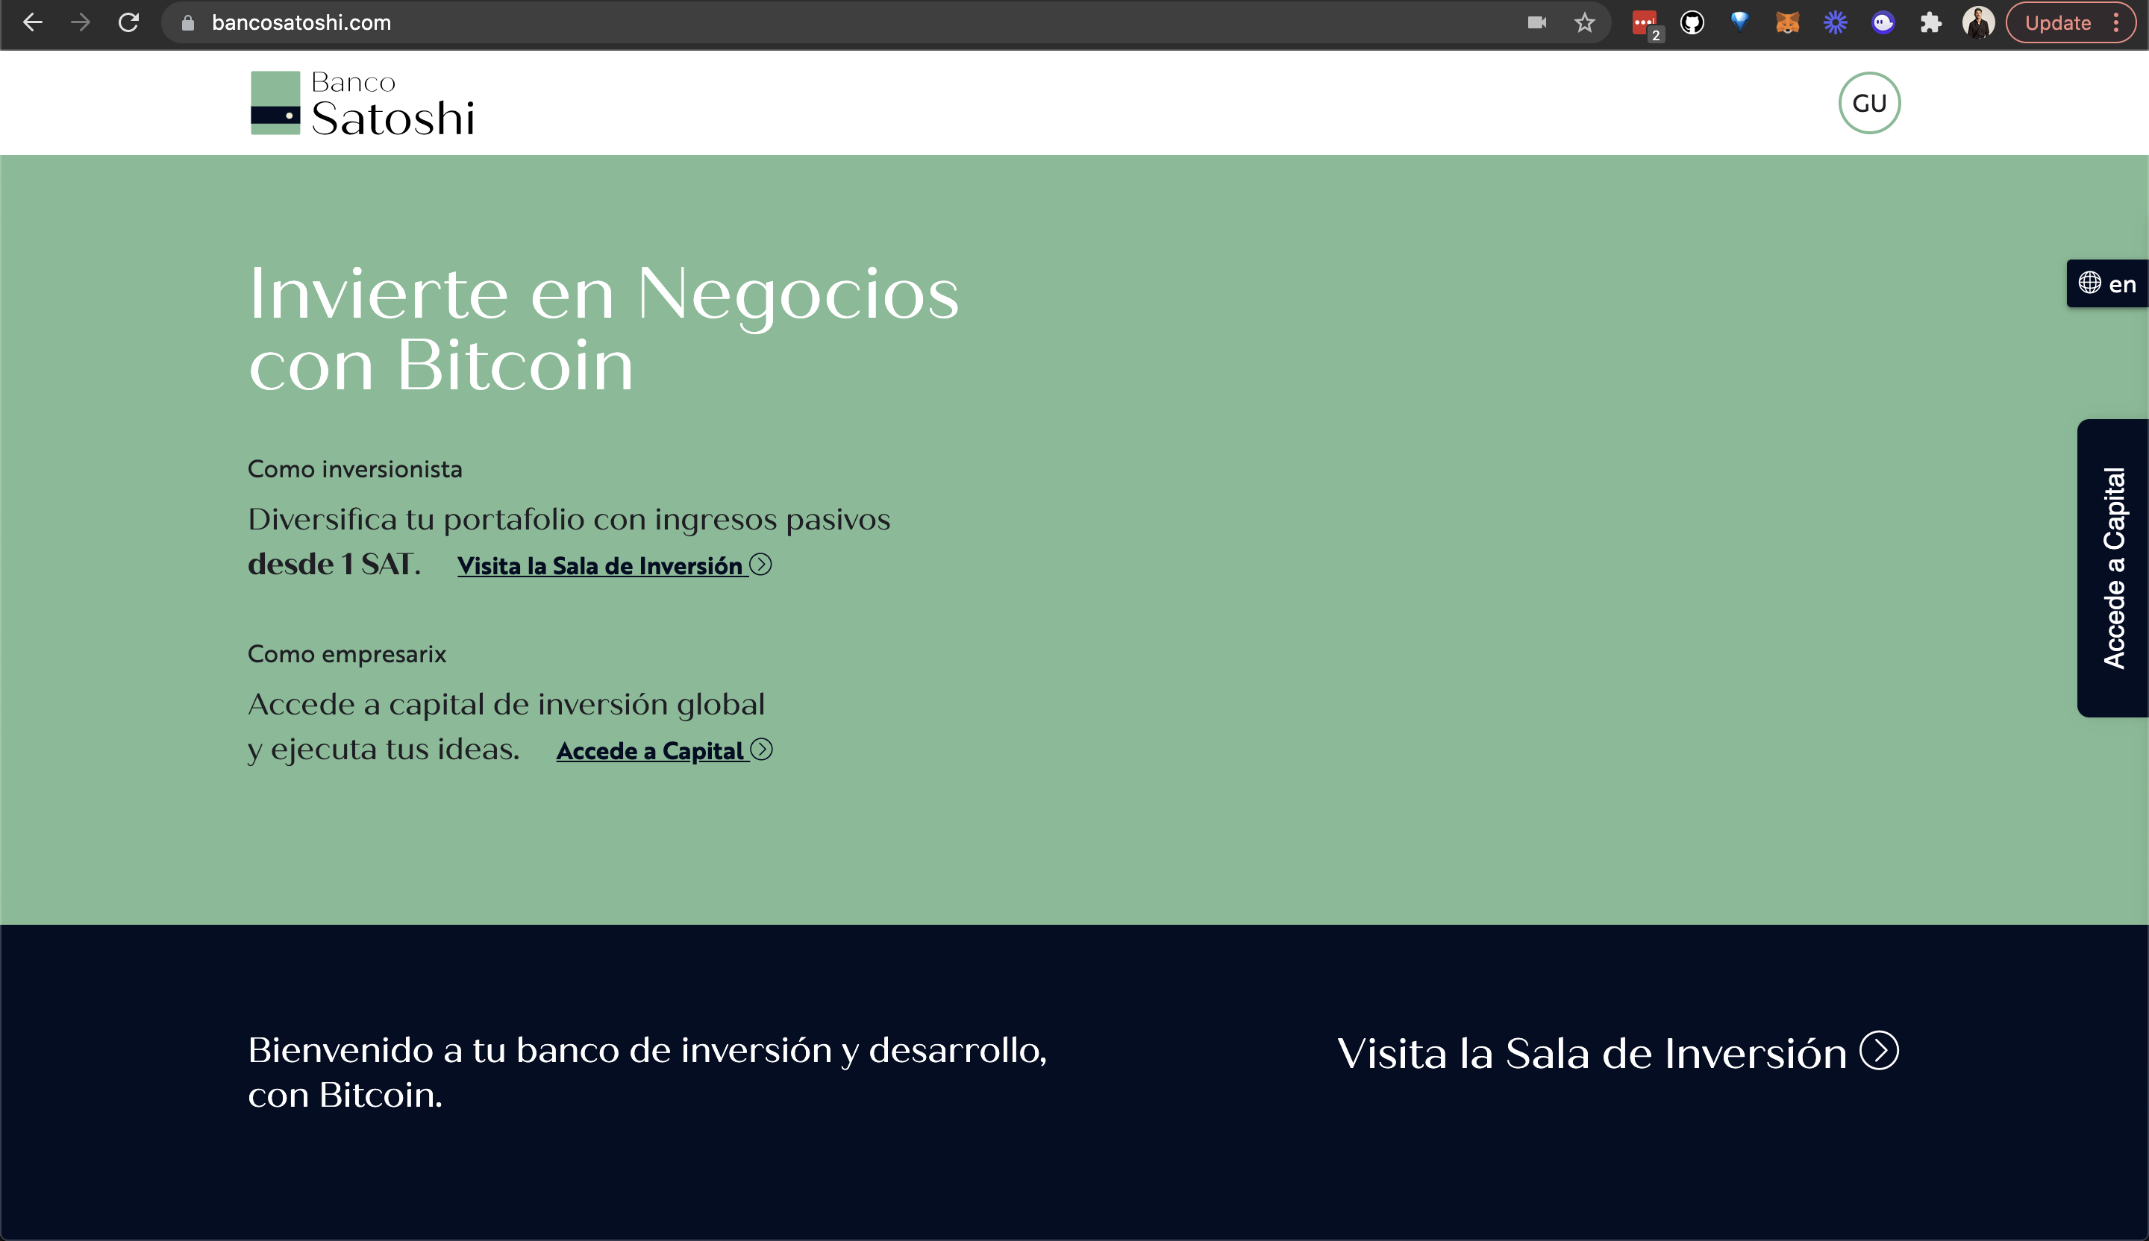Screen dimensions: 2149x1241
Task: Follow the Visita la Sala de Inversión link
Action: 613,565
